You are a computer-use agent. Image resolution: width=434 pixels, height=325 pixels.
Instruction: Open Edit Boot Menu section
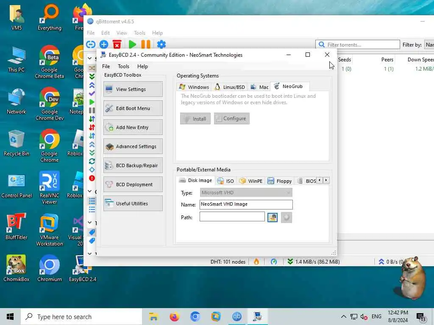point(133,108)
